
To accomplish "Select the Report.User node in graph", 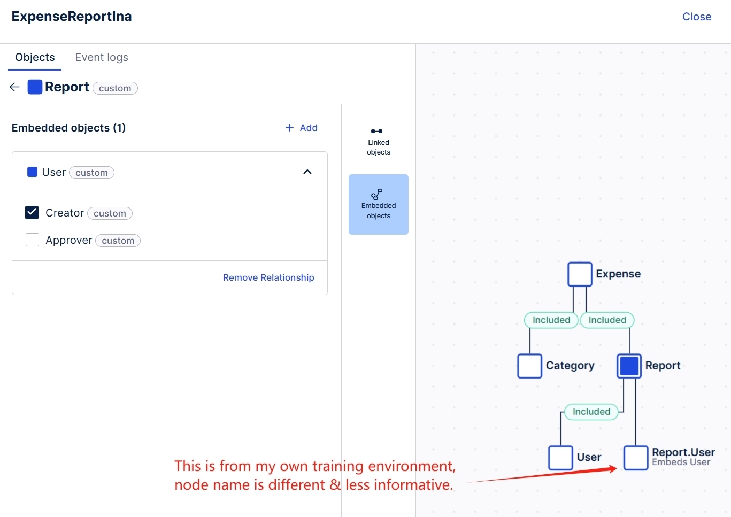I will tap(636, 458).
